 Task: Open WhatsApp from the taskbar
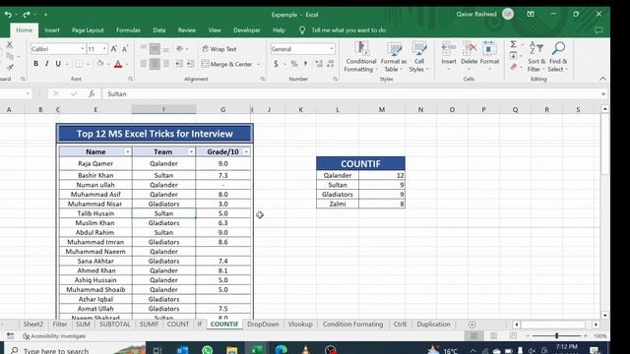click(x=208, y=350)
